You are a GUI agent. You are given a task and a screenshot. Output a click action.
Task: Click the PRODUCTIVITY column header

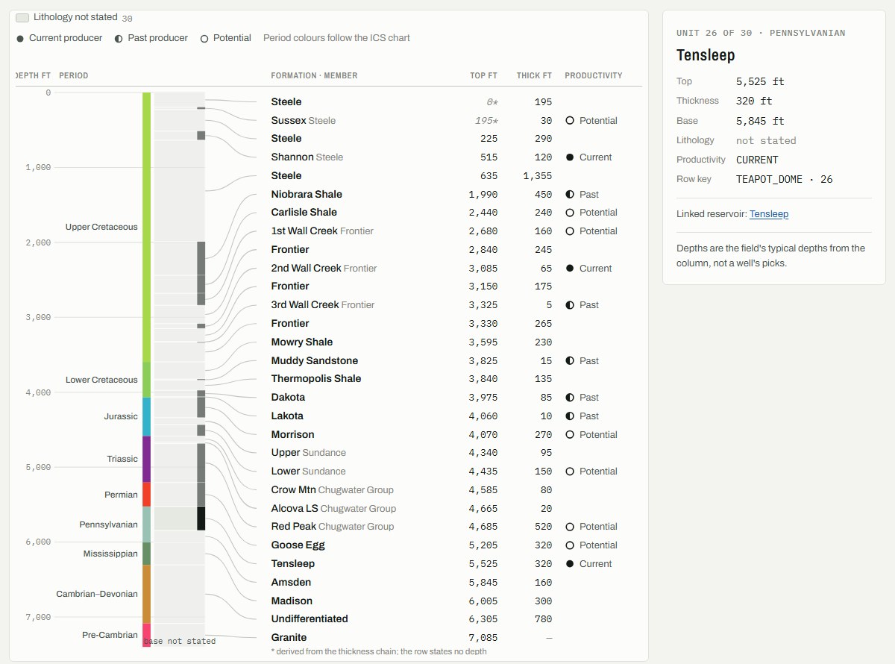click(594, 75)
